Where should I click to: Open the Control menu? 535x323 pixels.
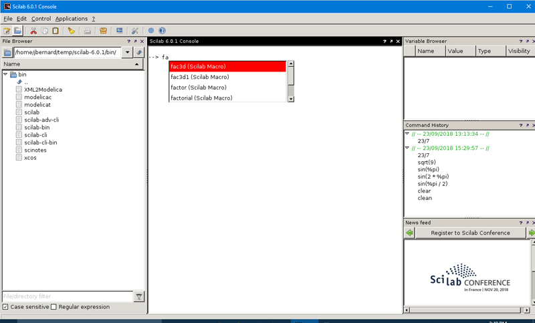41,19
